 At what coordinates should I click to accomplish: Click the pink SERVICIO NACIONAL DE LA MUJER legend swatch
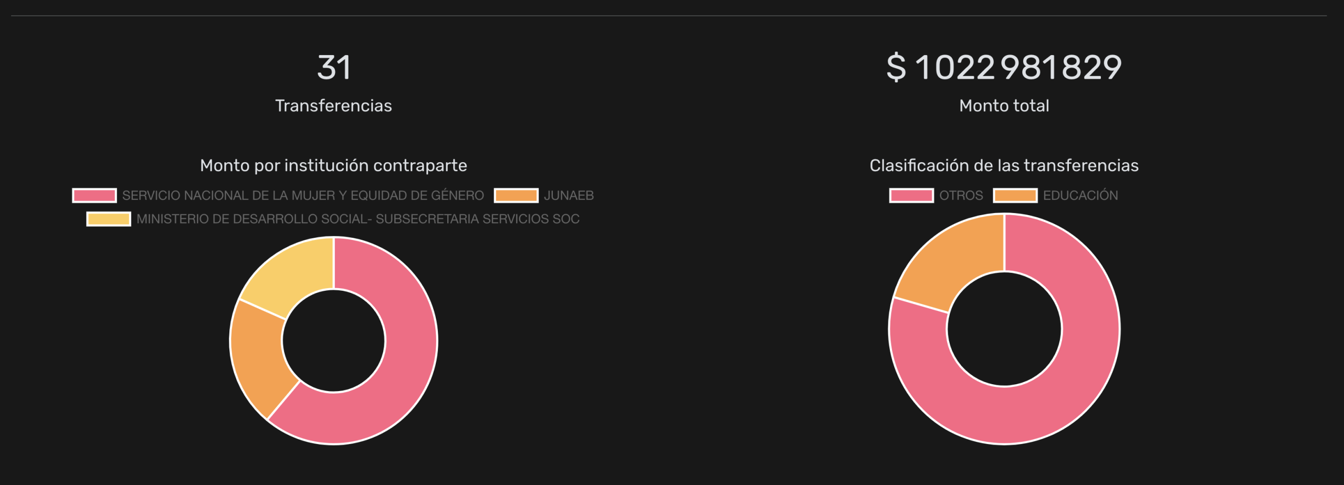pos(94,195)
